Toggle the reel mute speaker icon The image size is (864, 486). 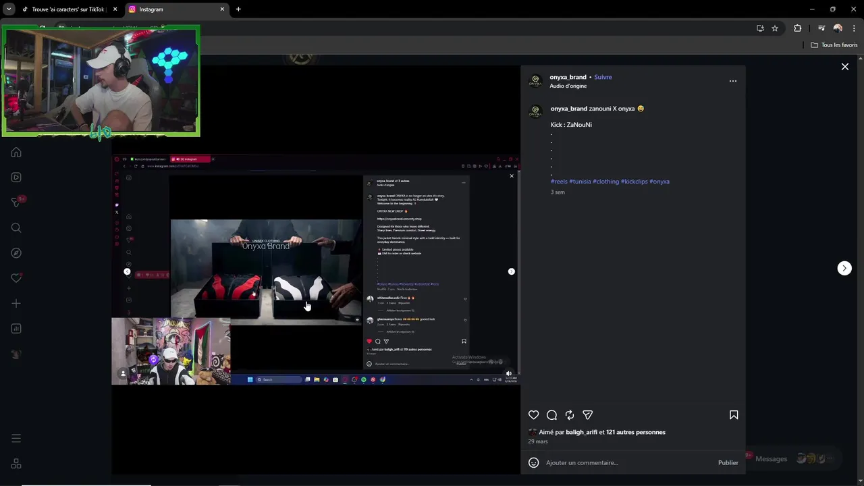point(509,373)
